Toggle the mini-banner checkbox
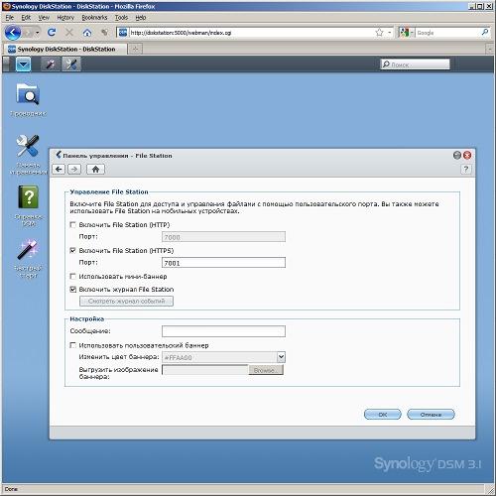 coord(72,276)
